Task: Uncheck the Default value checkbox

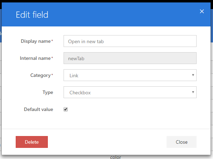Action: point(66,109)
